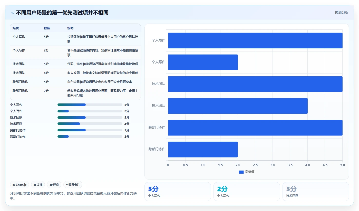Viewport: 359px width, 211px height.
Task: Click the 个人写作 chart bar reaching 2.0
Action: pos(203,62)
